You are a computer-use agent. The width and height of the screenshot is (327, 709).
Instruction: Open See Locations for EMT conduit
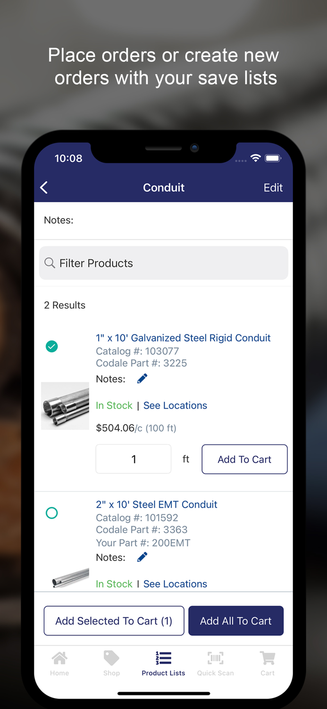175,584
